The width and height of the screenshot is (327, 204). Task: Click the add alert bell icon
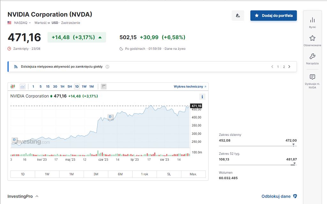238,16
